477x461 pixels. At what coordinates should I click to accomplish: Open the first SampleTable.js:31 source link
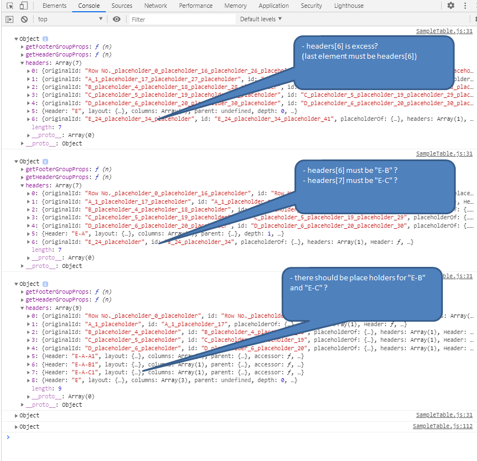[444, 31]
